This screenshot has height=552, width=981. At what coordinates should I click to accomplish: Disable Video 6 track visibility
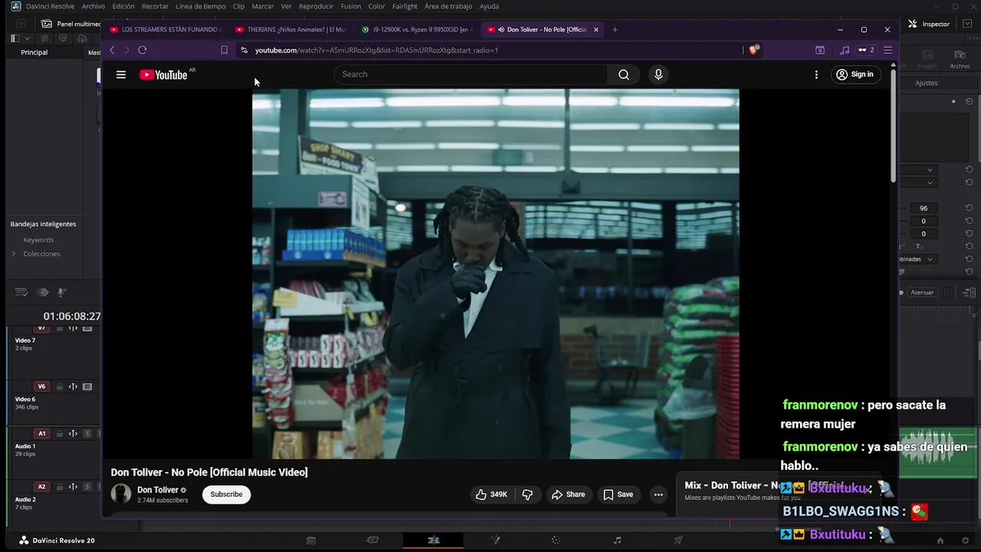pos(87,386)
